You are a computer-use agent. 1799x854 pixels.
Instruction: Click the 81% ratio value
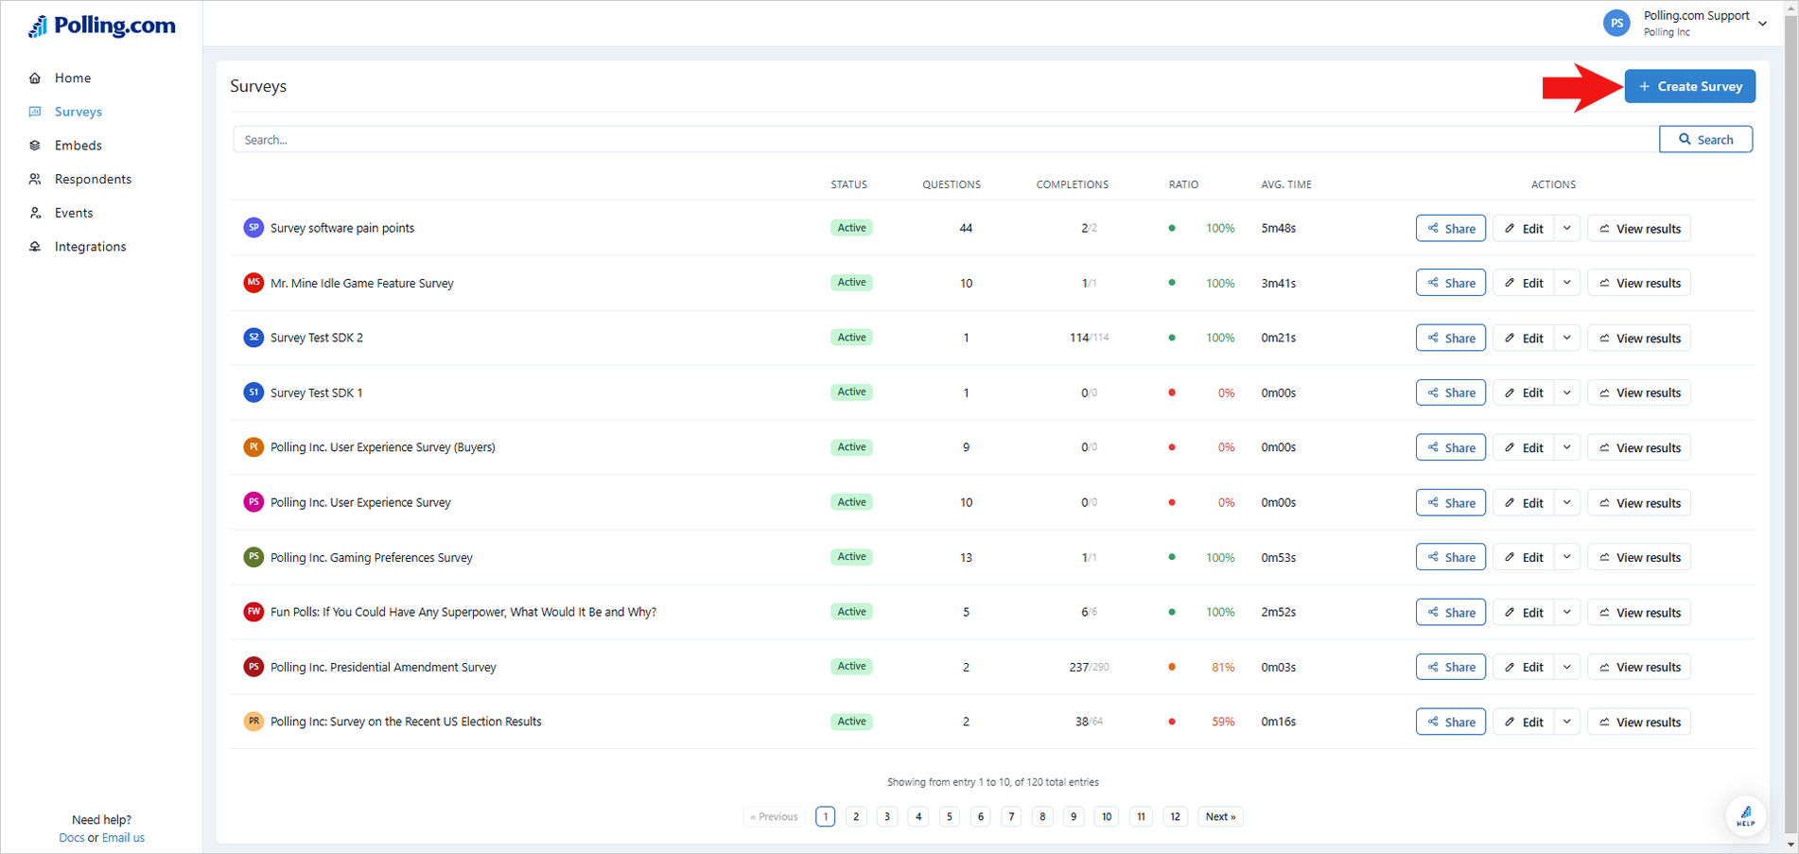1223,667
